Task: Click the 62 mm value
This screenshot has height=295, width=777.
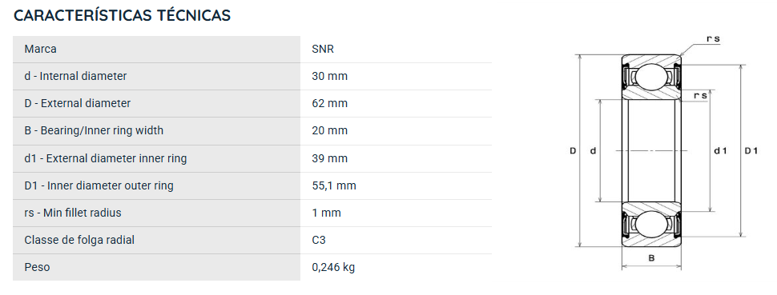Action: point(329,103)
